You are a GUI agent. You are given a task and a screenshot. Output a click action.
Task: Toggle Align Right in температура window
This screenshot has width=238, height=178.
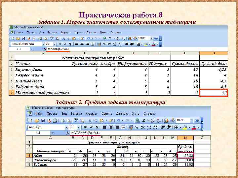(x=117, y=127)
